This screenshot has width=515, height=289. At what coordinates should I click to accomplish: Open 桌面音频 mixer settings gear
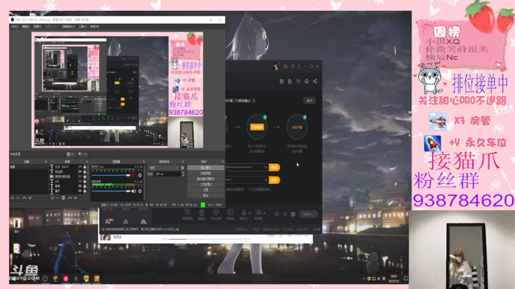(x=140, y=191)
